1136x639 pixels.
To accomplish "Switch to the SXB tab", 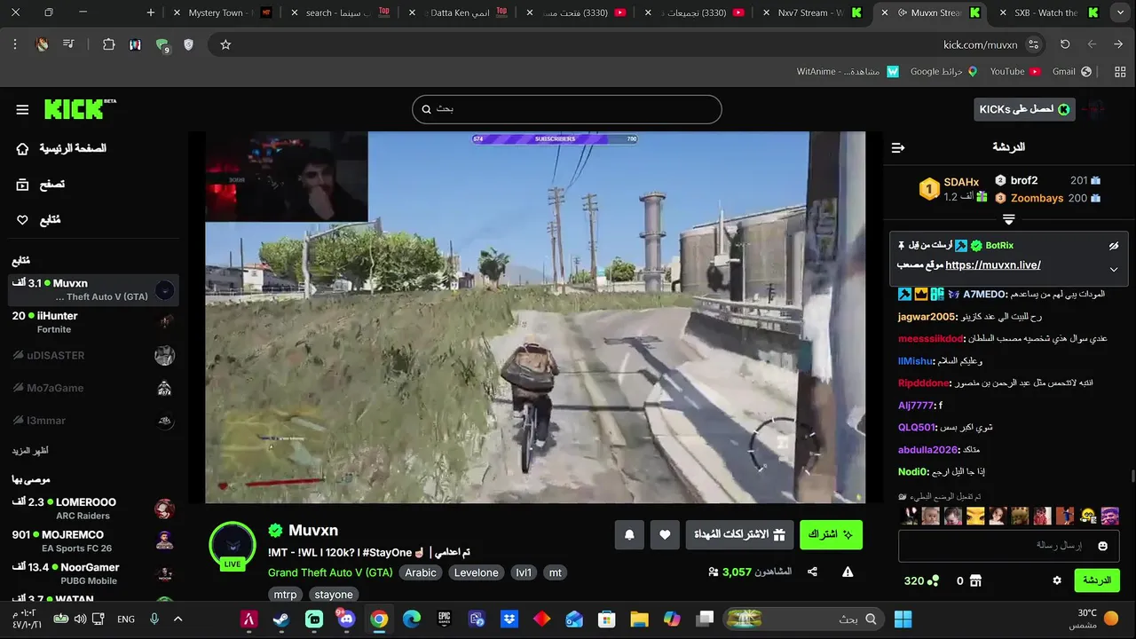I will [x=1049, y=12].
